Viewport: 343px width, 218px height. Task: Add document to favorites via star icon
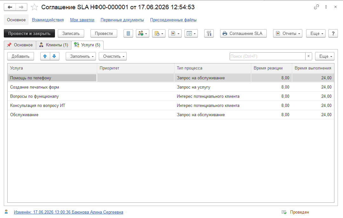34,7
